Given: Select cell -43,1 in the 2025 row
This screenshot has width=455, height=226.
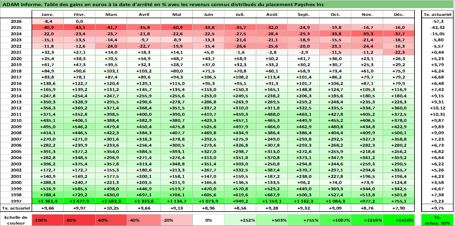Looking at the screenshot, I should pyautogui.click(x=79, y=27).
